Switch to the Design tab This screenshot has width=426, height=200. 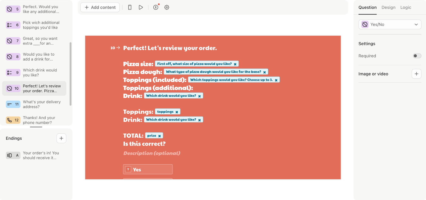point(388,7)
